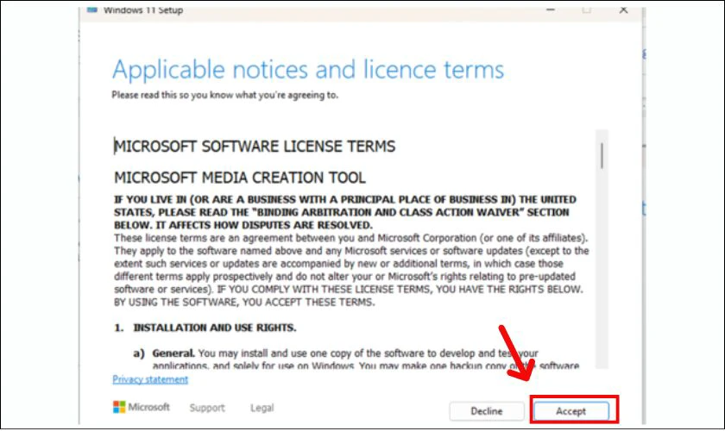The image size is (725, 431).
Task: Close the Windows 11 Setup window
Action: pyautogui.click(x=623, y=9)
